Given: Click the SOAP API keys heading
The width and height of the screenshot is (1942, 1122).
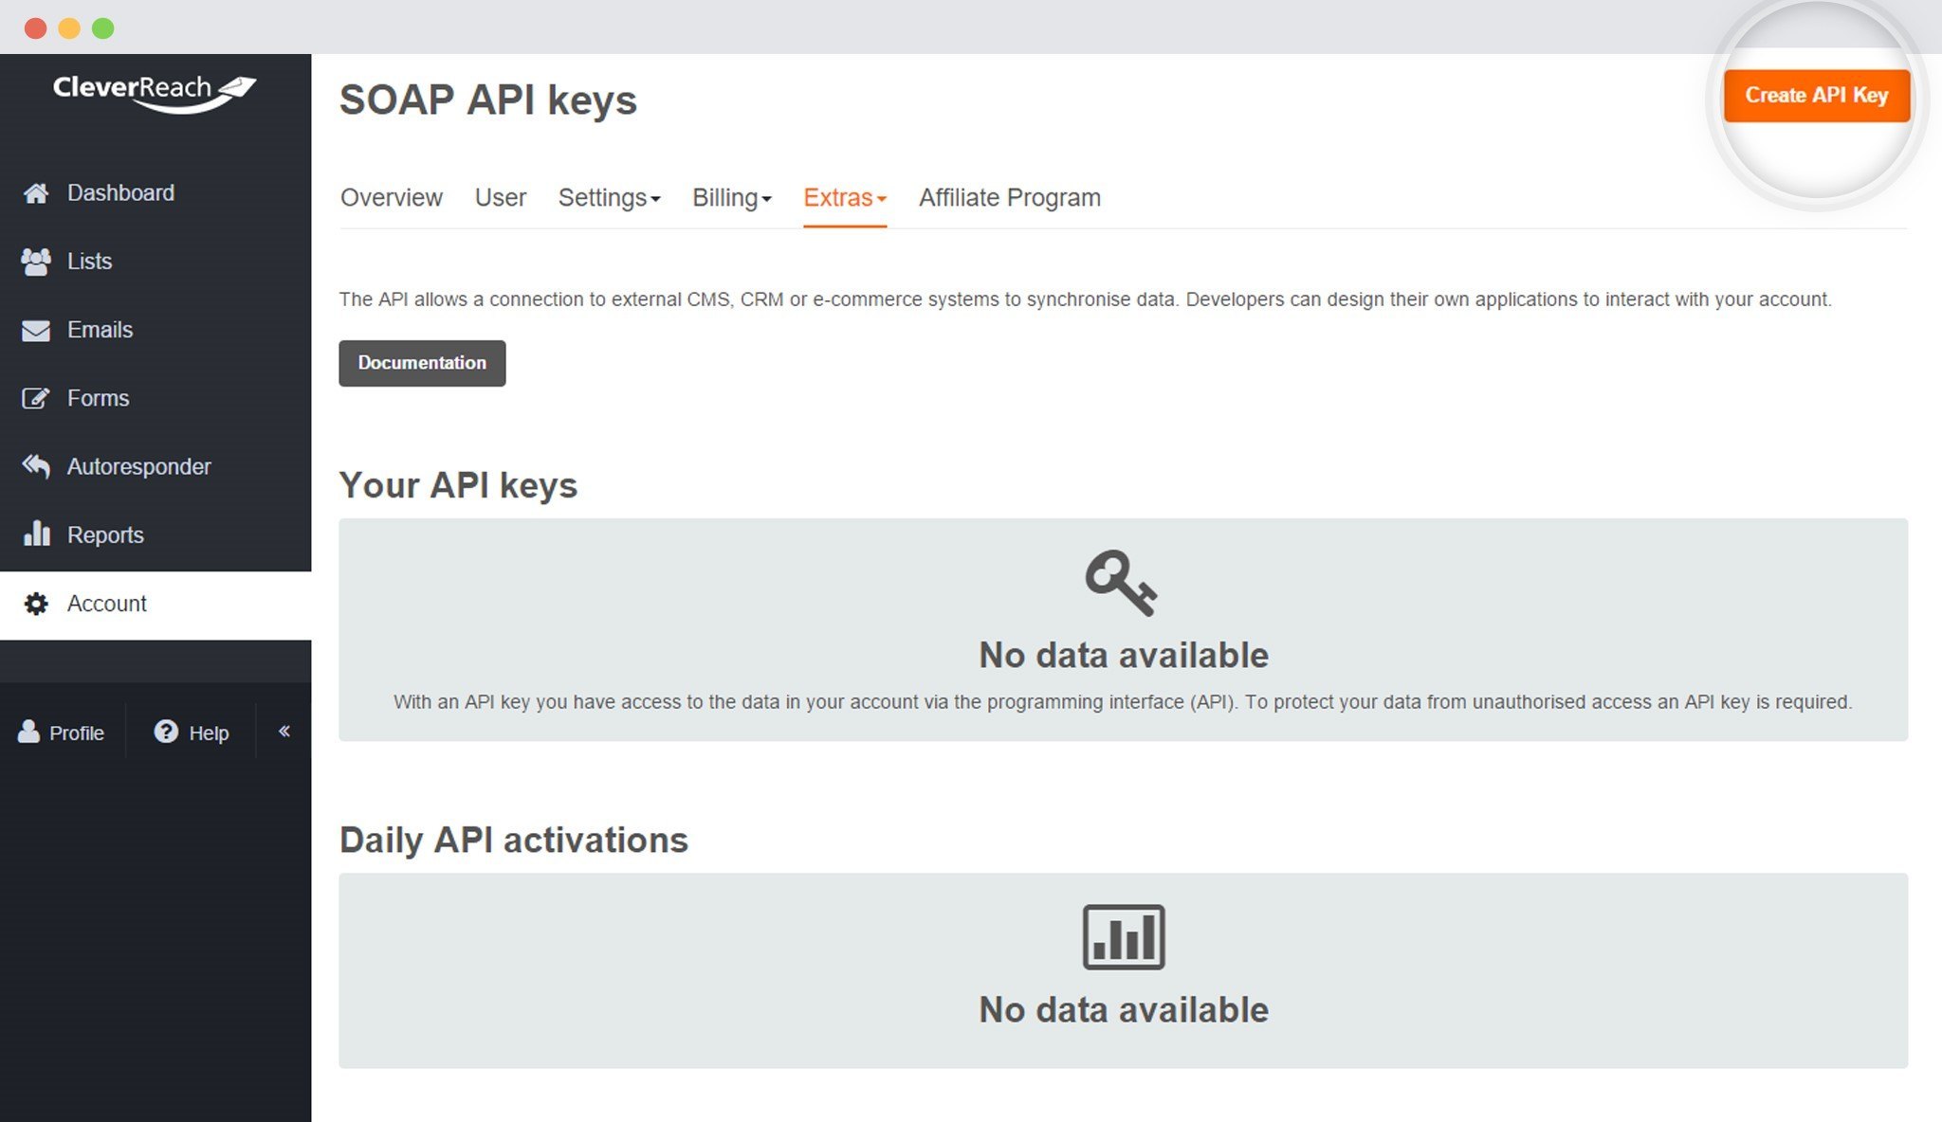Looking at the screenshot, I should 487,100.
